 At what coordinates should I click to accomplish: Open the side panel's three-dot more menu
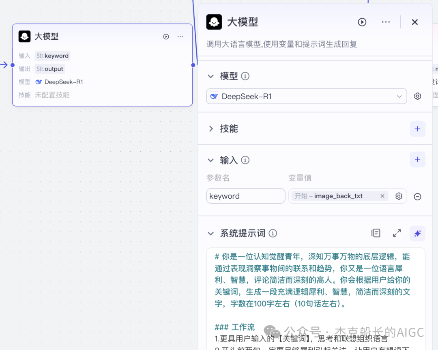click(386, 22)
